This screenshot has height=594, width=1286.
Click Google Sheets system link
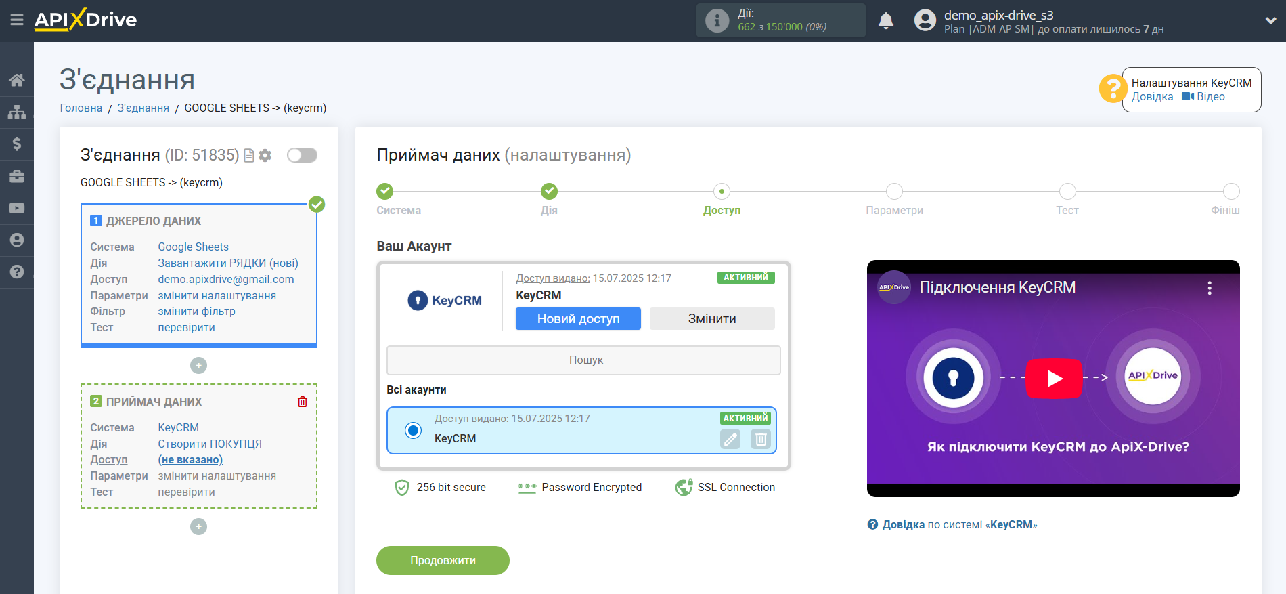click(x=194, y=247)
